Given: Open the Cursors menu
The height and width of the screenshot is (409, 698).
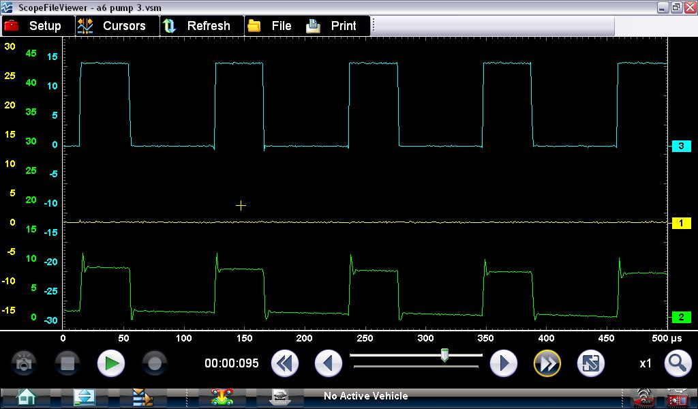Looking at the screenshot, I should tap(112, 26).
